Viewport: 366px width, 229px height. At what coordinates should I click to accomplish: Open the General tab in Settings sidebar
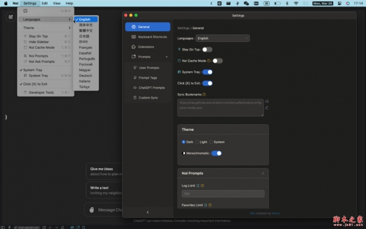[148, 27]
